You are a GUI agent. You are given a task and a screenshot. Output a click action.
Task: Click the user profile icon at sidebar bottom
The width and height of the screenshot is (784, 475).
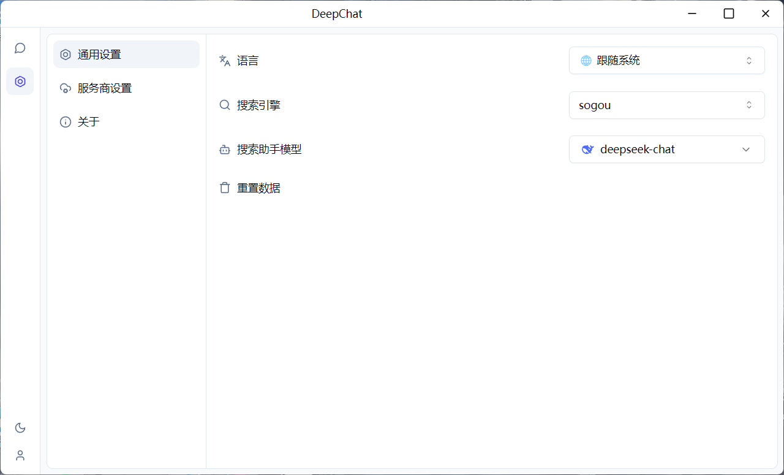(20, 455)
